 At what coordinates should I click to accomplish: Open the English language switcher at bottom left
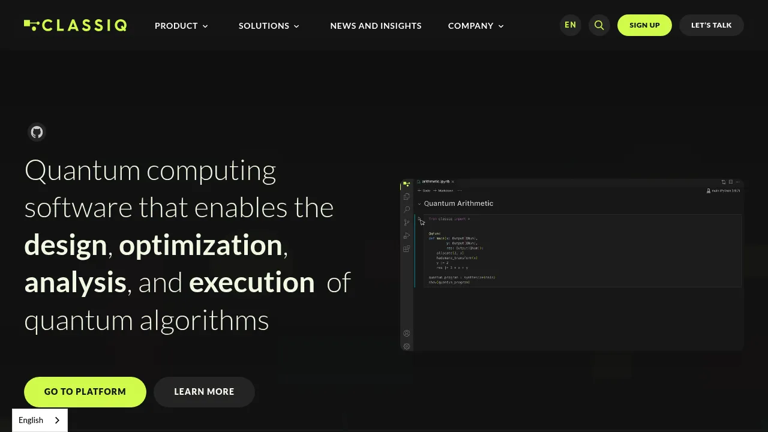40,420
